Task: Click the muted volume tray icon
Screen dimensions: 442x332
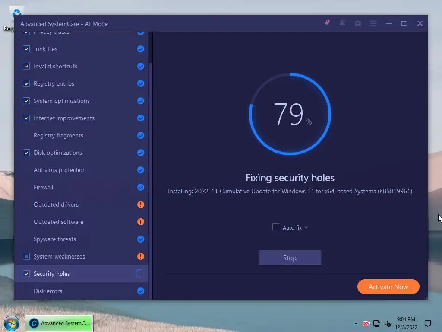Action: click(x=388, y=323)
